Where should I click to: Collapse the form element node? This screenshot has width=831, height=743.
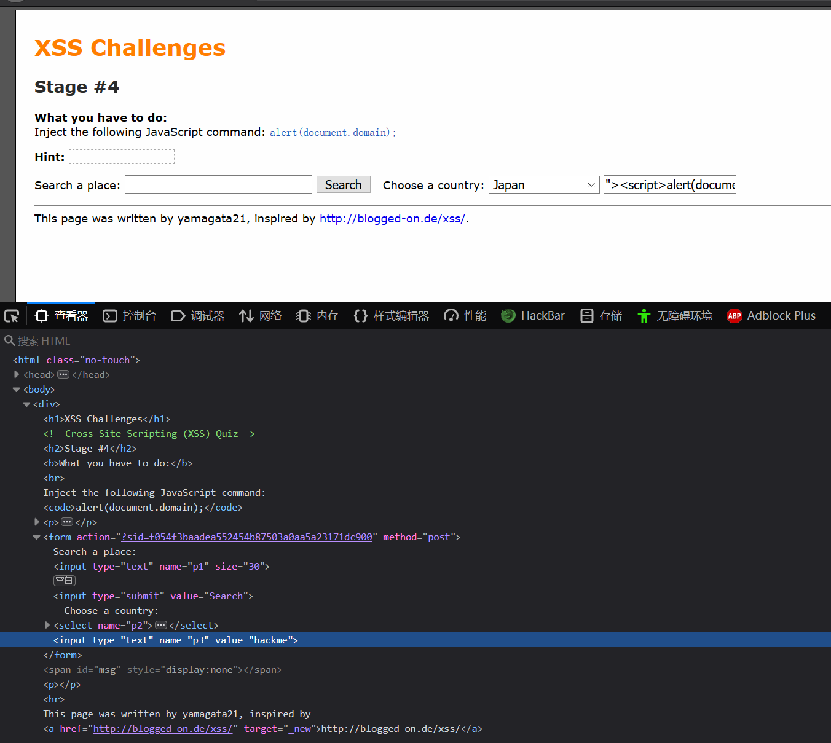[x=36, y=537]
